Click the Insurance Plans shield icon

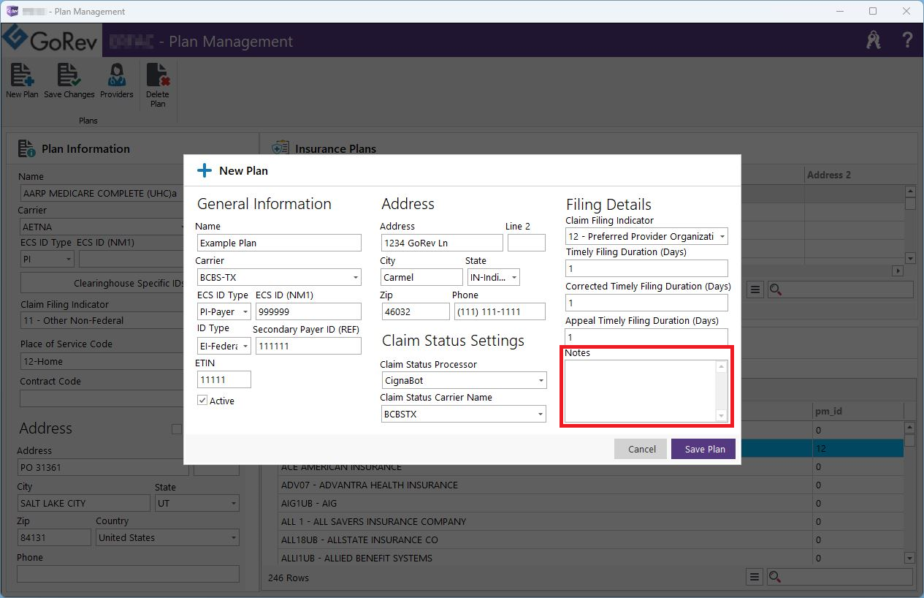click(280, 148)
